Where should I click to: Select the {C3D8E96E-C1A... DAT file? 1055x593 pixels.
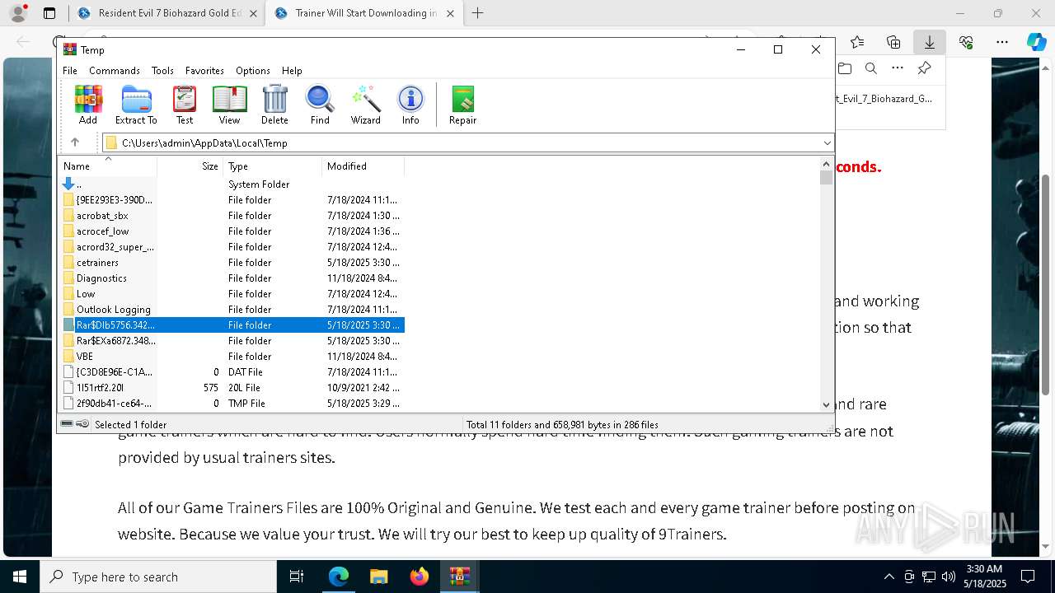pos(232,372)
